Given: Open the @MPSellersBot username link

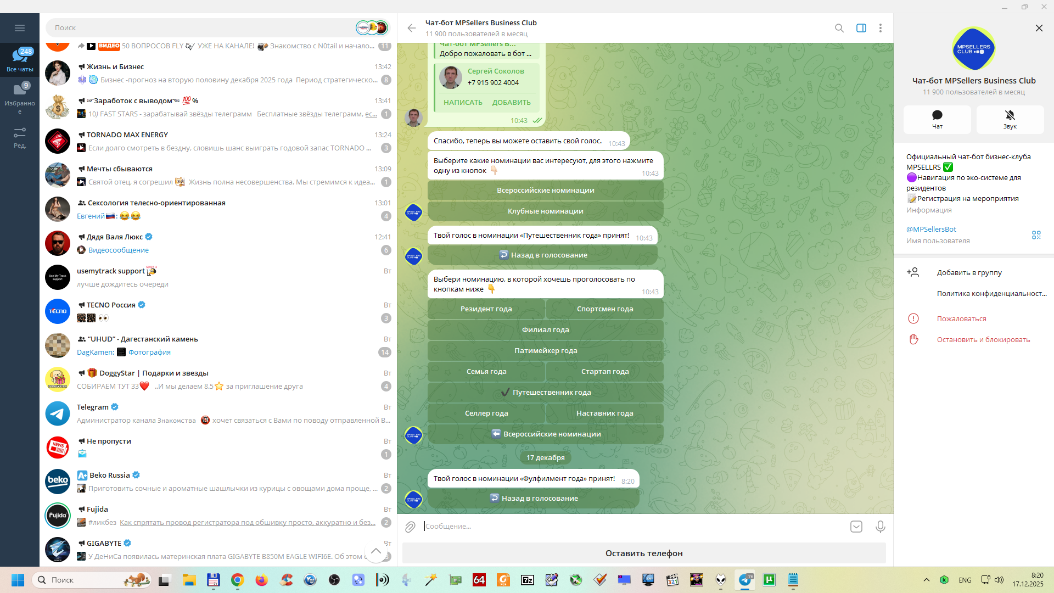Looking at the screenshot, I should 931,230.
